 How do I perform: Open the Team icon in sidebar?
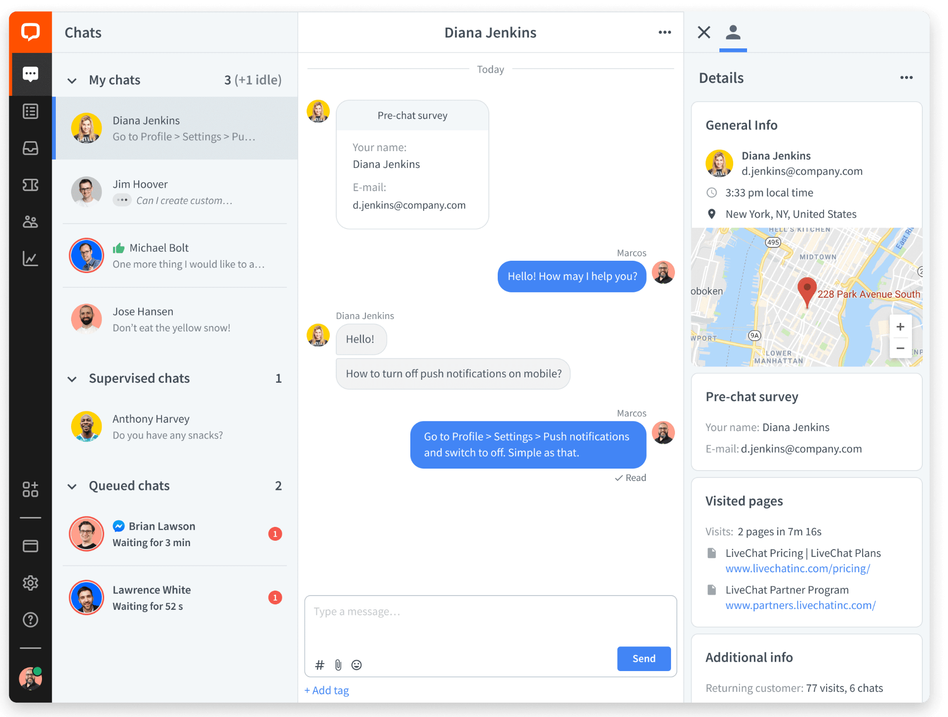coord(30,222)
